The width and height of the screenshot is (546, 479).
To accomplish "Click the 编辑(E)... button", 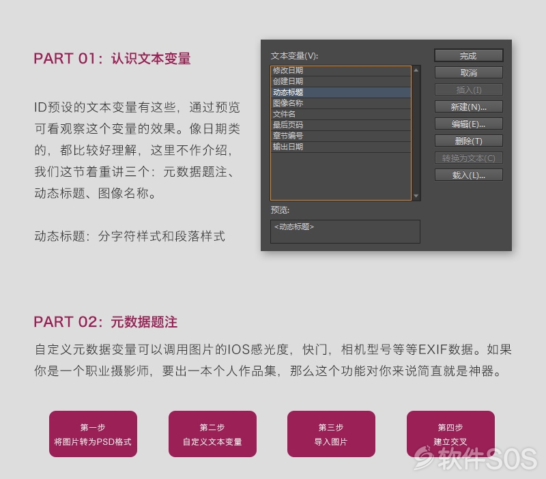I will click(468, 124).
